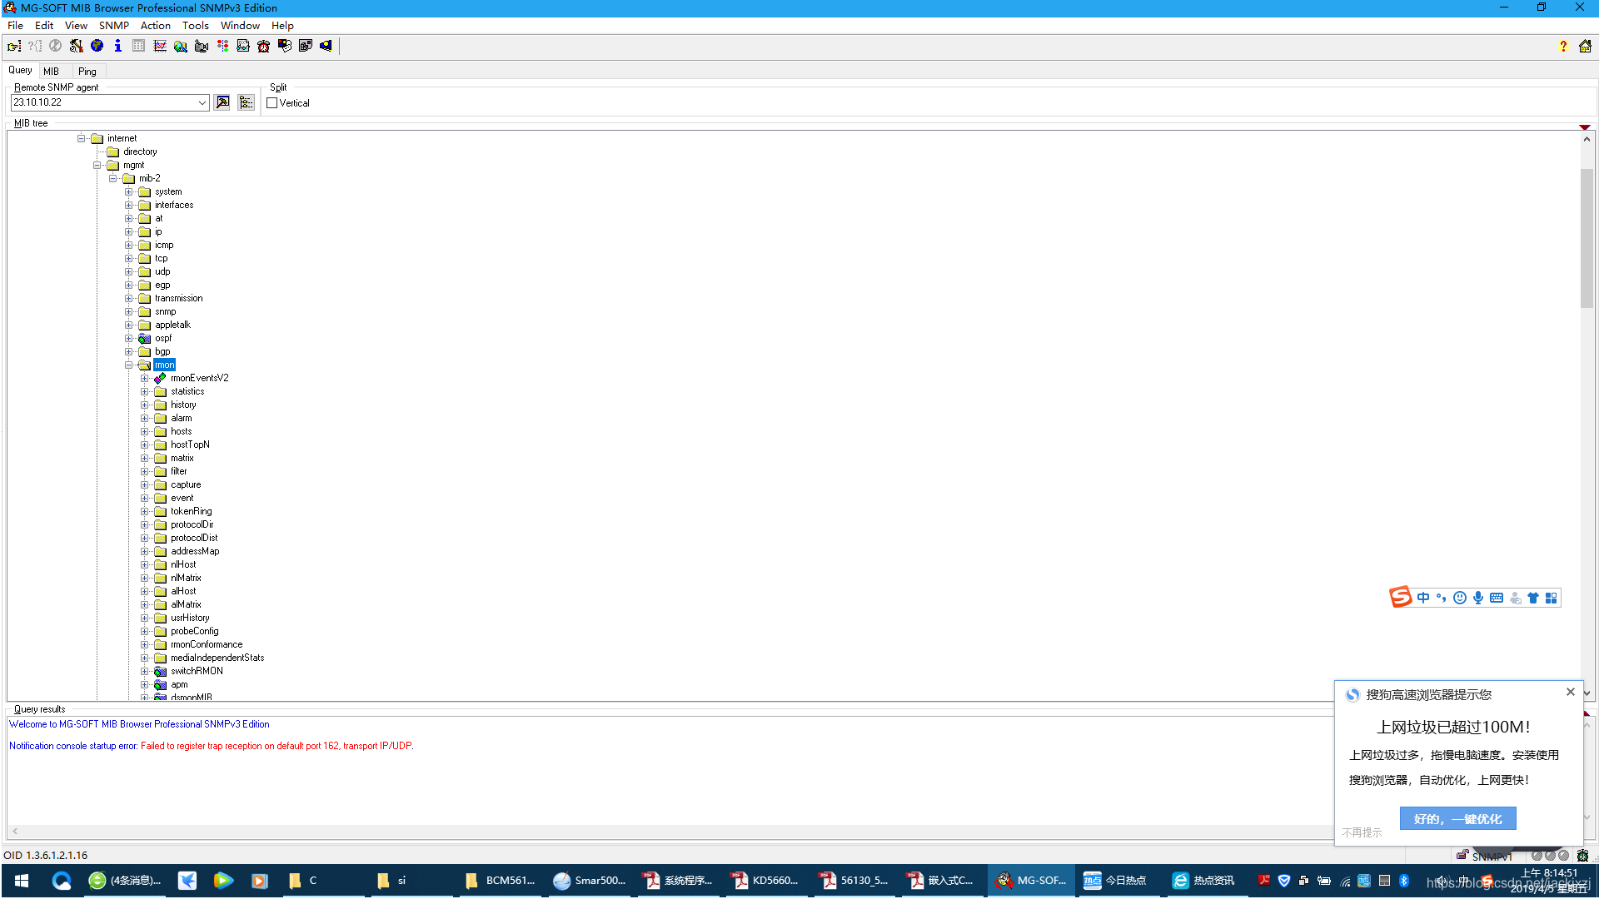Click the alarm clock toolbar icon
The image size is (1599, 899).
(263, 47)
